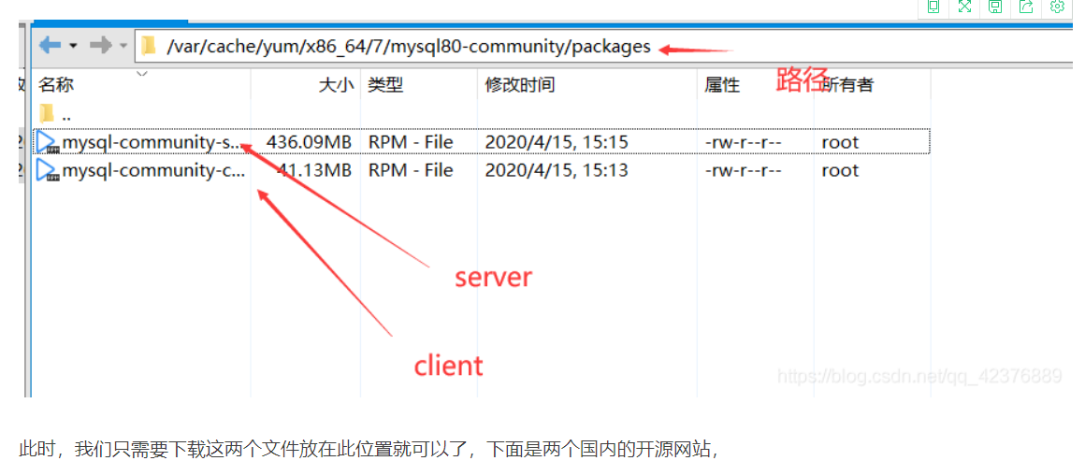The width and height of the screenshot is (1085, 461).
Task: Open the parent folder '..' icon
Action: (47, 113)
